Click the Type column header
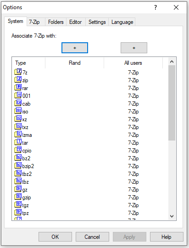Image resolution: width=189 pixels, height=248 pixels. click(28, 63)
